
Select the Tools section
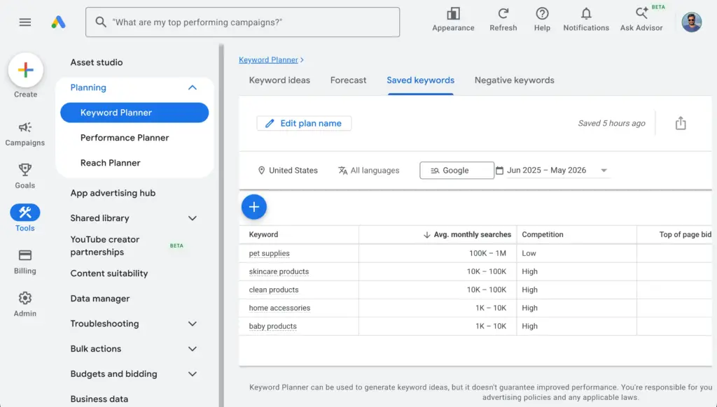[x=25, y=218]
